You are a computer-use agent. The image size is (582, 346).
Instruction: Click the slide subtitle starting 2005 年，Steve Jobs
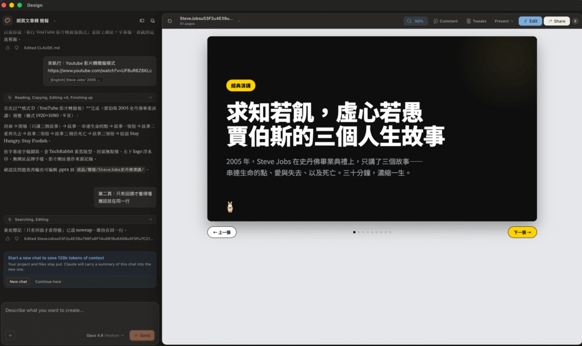(325, 167)
